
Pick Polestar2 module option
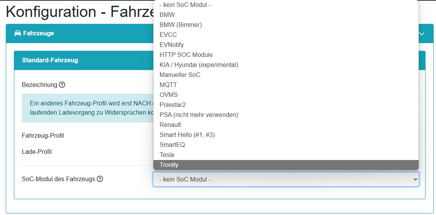(x=173, y=105)
